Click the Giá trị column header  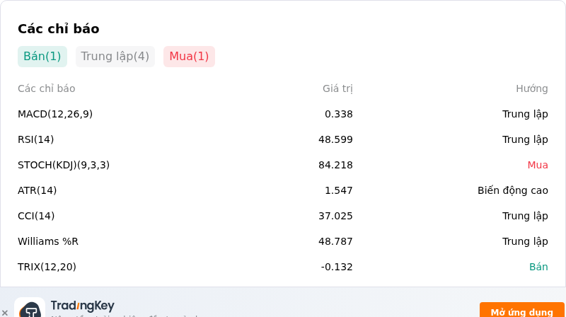click(337, 89)
